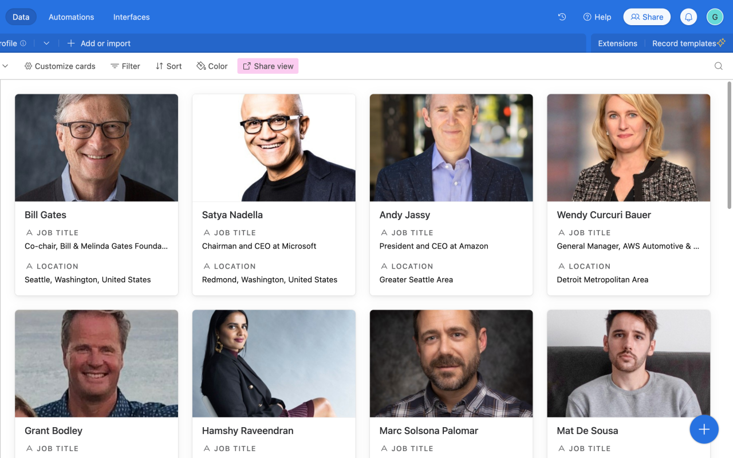Image resolution: width=733 pixels, height=458 pixels.
Task: Click Seattle, Washington, United States location
Action: click(x=88, y=280)
